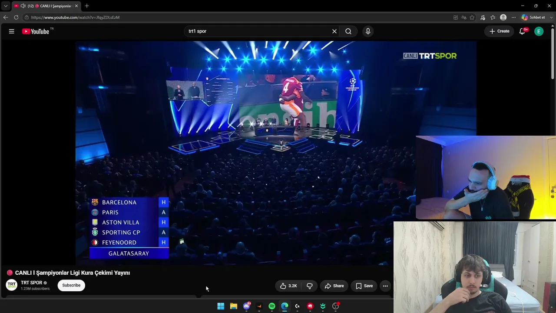Image resolution: width=556 pixels, height=313 pixels.
Task: Open YouTube notifications bell
Action: click(523, 31)
